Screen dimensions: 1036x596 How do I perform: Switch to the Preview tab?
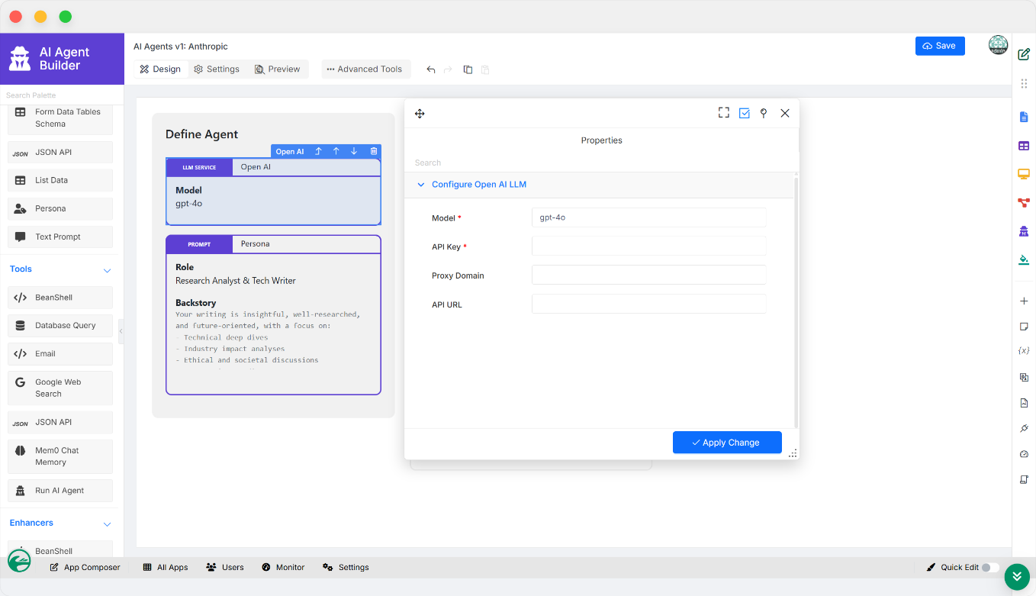point(277,69)
